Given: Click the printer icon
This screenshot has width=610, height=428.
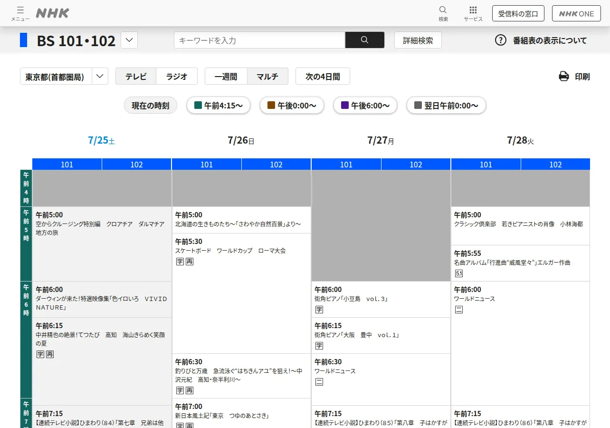Looking at the screenshot, I should pos(564,76).
